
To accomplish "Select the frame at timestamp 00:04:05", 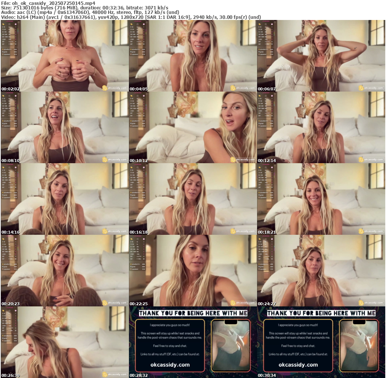I will coord(193,56).
